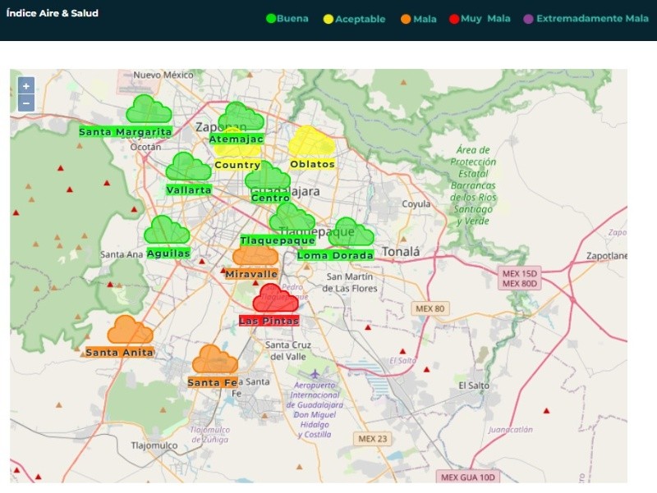Select the Aceptable legend label
Image resolution: width=657 pixels, height=493 pixels.
coord(360,19)
